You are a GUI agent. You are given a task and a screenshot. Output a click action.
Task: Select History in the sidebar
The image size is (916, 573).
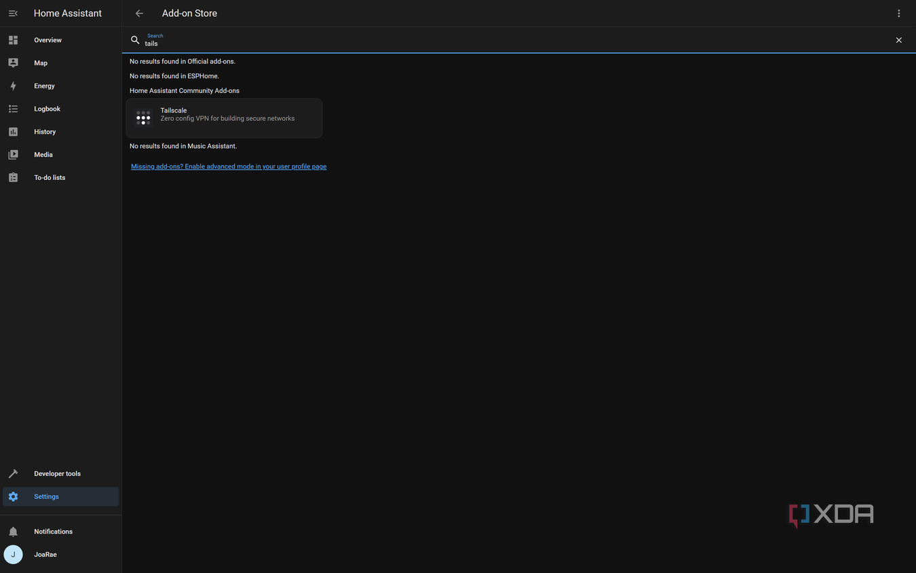(x=45, y=132)
